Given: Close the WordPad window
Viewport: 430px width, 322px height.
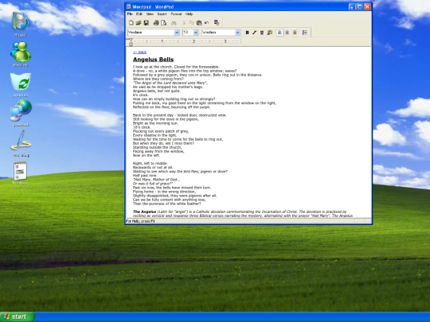Looking at the screenshot, I should coord(367,7).
